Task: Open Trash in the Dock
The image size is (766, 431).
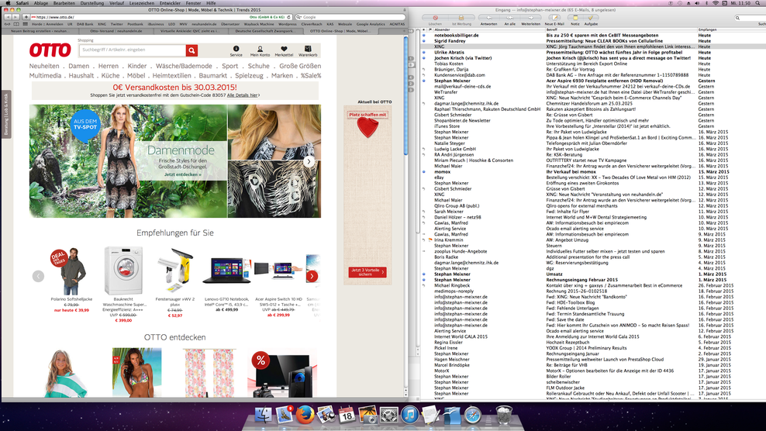Action: pos(504,415)
